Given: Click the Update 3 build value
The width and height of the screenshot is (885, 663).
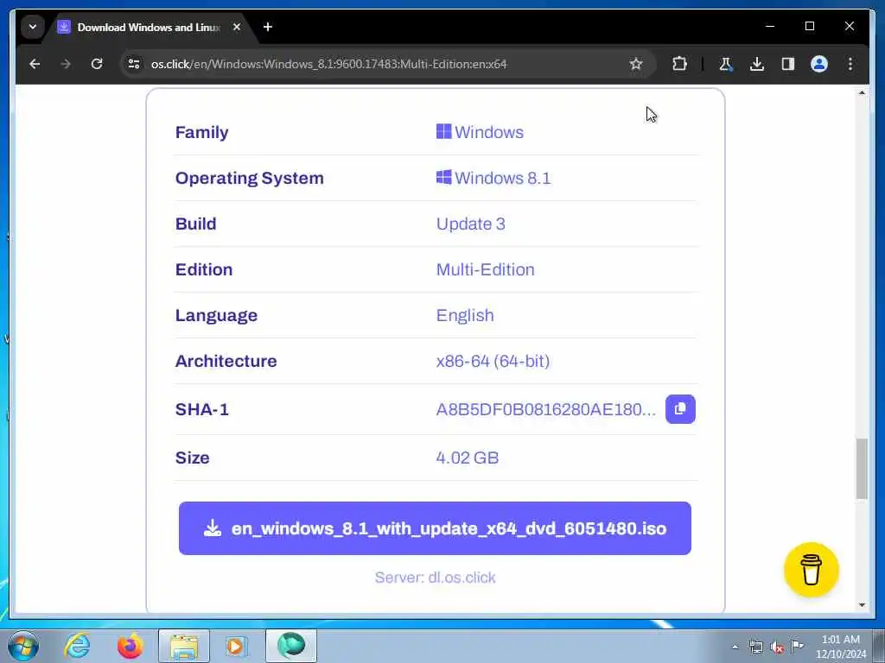Looking at the screenshot, I should (471, 224).
